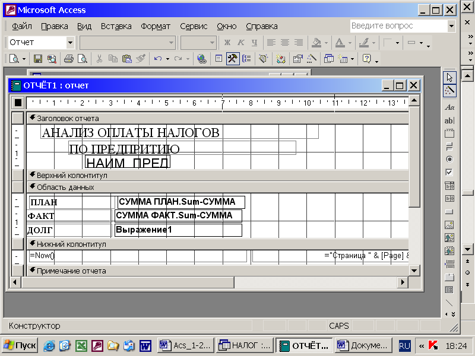This screenshot has width=475, height=356.
Task: Select the Check Box tool
Action: (x=449, y=172)
